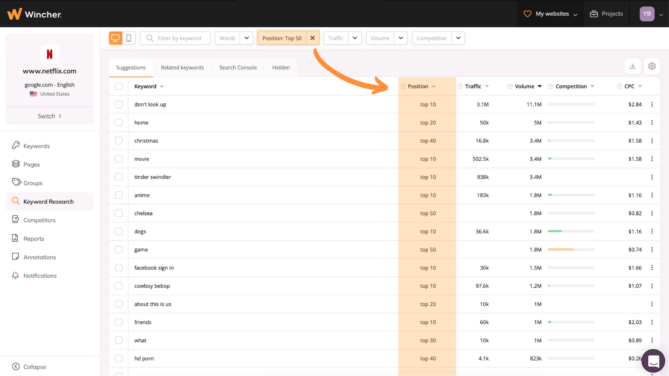The width and height of the screenshot is (669, 376).
Task: Open the Search Console tab
Action: (238, 67)
